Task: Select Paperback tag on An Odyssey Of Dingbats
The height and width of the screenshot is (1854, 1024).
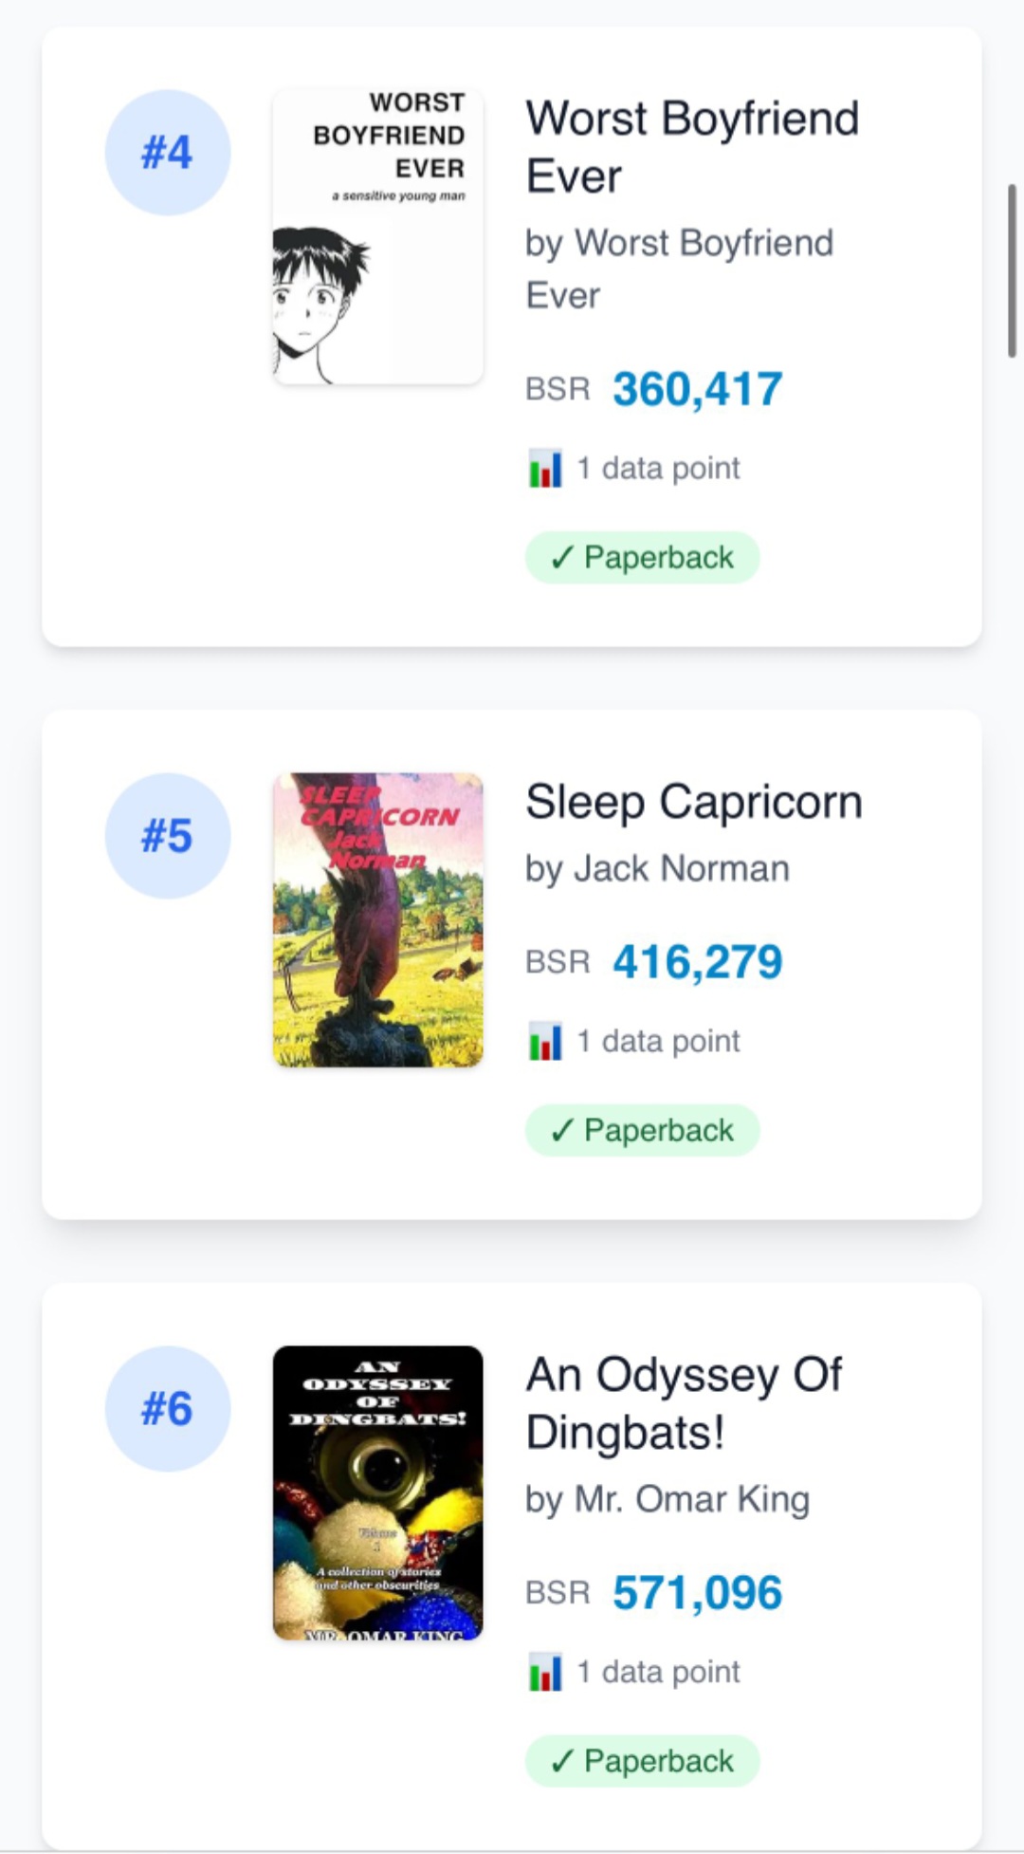Action: tap(643, 1762)
